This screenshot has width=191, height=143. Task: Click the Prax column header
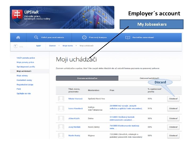coord(112,90)
